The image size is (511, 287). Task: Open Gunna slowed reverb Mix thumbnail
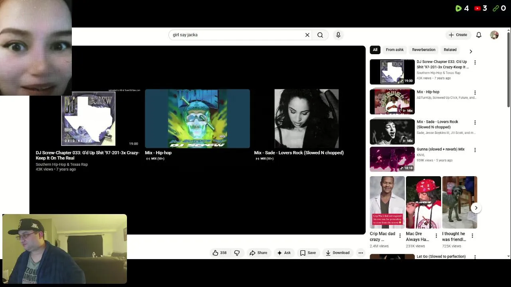tap(392, 159)
